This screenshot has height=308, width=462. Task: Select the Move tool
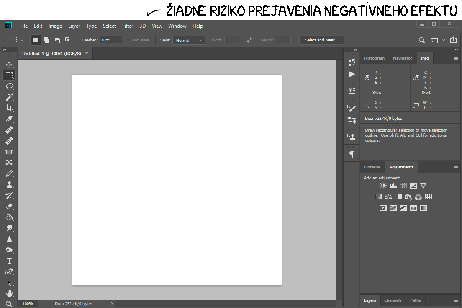click(9, 65)
